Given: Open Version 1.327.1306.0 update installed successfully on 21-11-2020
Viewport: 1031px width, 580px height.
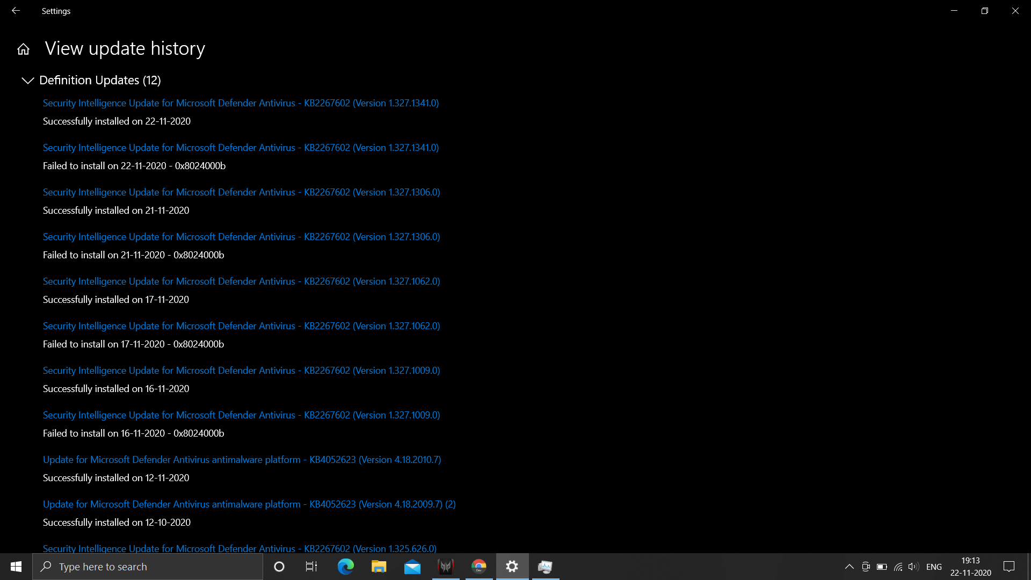Looking at the screenshot, I should tap(241, 192).
